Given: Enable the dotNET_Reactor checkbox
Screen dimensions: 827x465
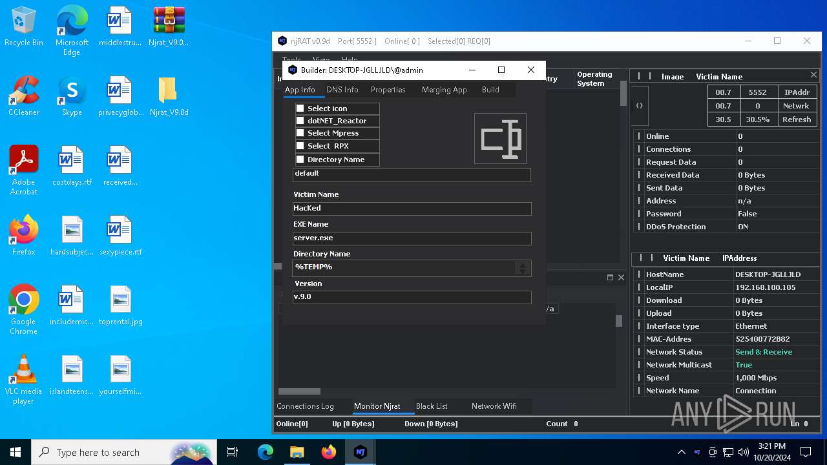Looking at the screenshot, I should 300,121.
